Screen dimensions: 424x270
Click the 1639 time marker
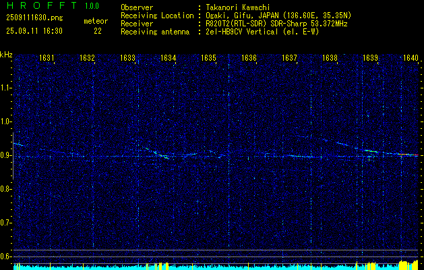point(370,57)
